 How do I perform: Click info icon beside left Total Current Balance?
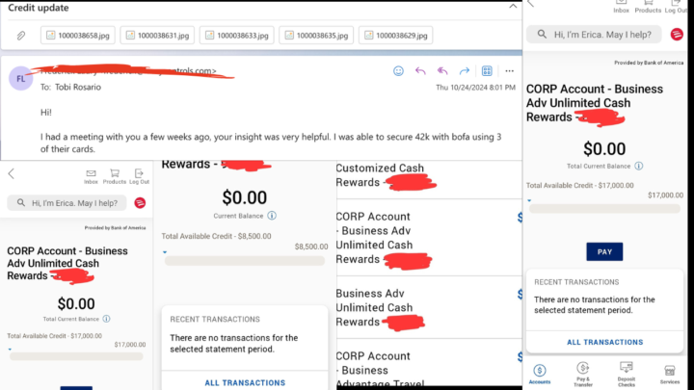(x=106, y=319)
